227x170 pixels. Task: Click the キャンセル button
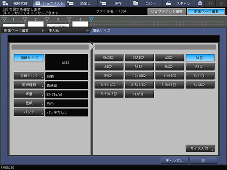[x=174, y=160]
